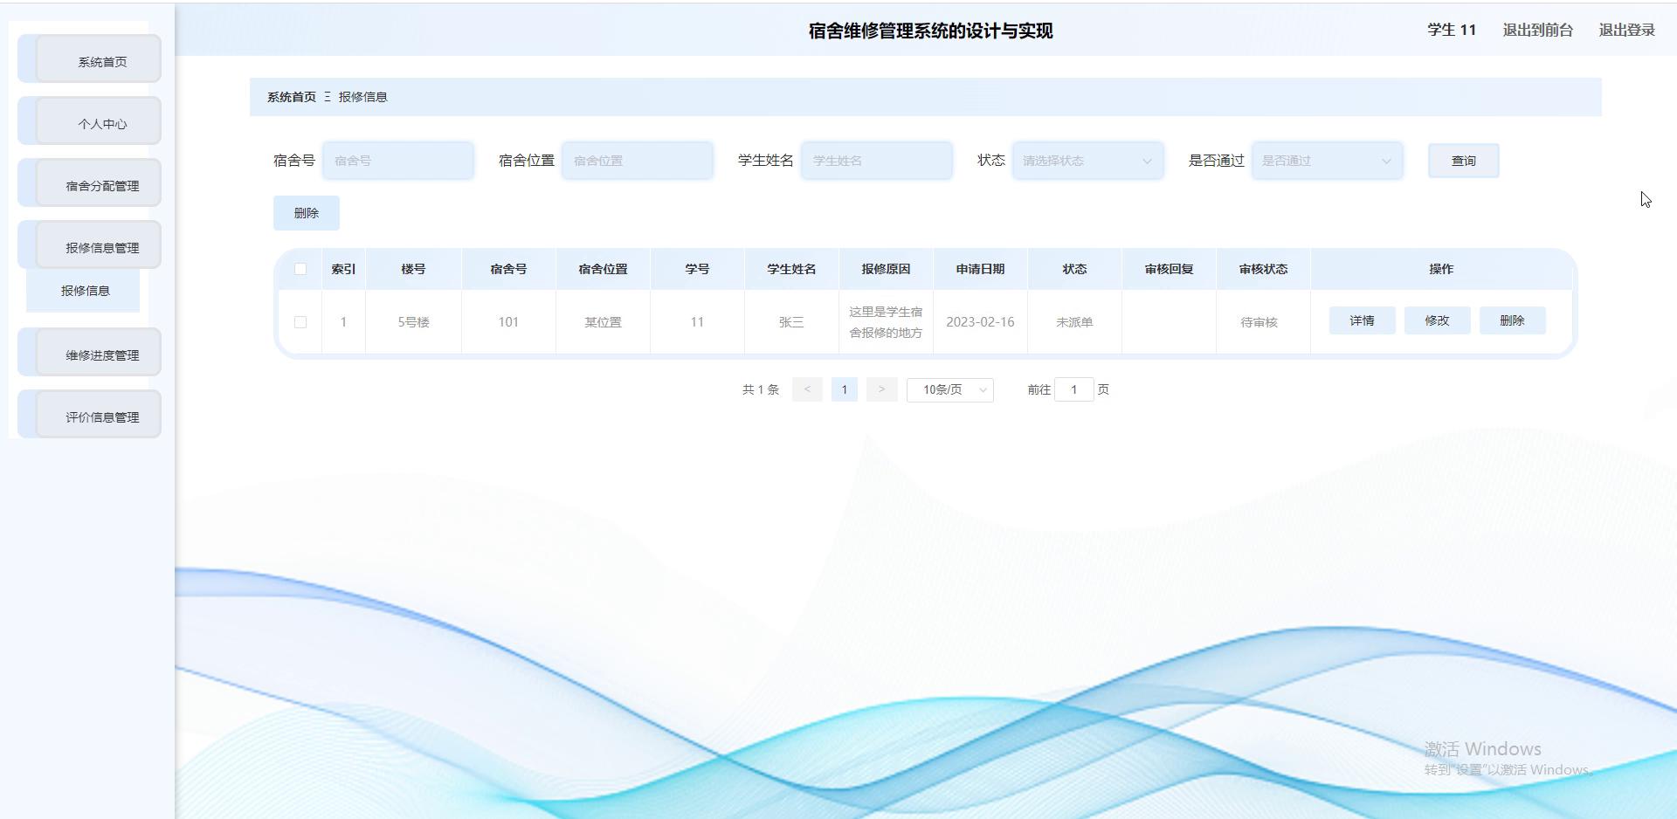Focus the 宿舍号 search field
1677x819 pixels.
pyautogui.click(x=398, y=161)
